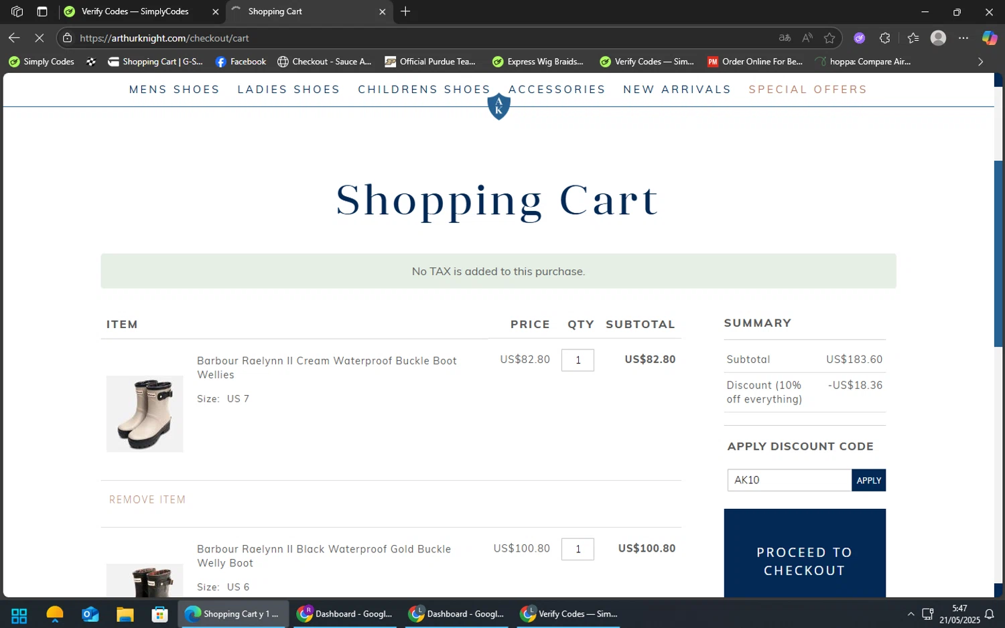Image resolution: width=1005 pixels, height=628 pixels.
Task: Open the Copilot sidebar icon
Action: click(x=990, y=38)
